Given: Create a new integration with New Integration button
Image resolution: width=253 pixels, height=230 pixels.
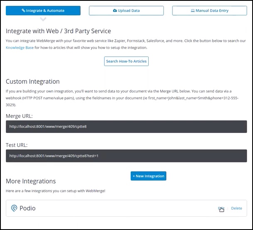Looking at the screenshot, I should [148, 176].
